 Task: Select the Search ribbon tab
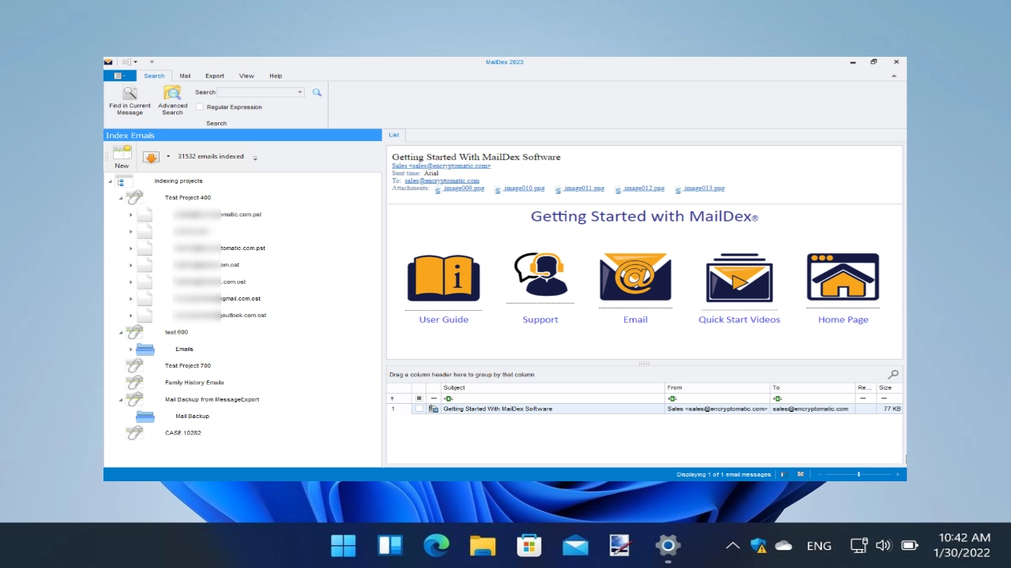154,76
